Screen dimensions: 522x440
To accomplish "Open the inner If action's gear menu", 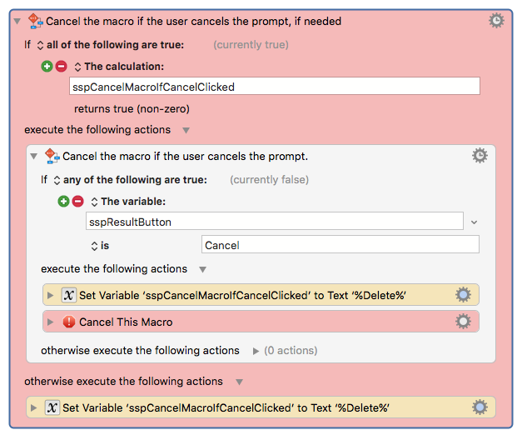I will tap(480, 156).
